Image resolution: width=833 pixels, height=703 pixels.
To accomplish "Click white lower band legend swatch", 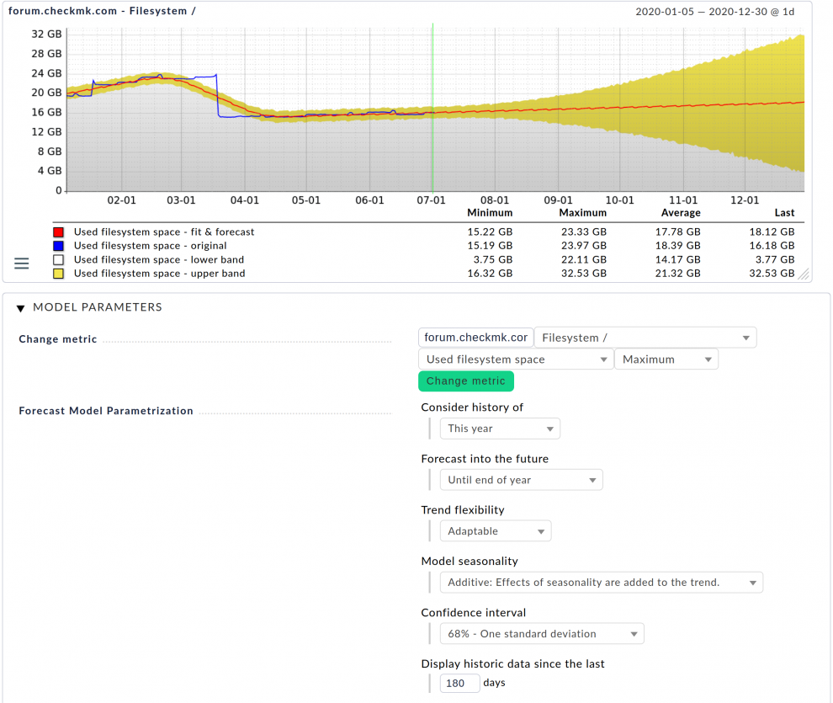I will pyautogui.click(x=58, y=260).
